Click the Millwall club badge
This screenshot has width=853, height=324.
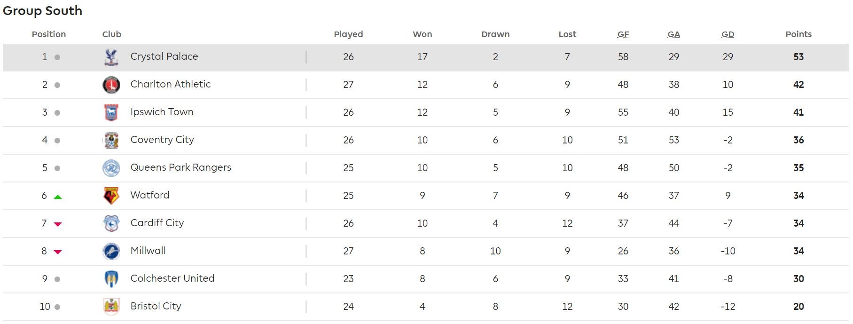111,251
